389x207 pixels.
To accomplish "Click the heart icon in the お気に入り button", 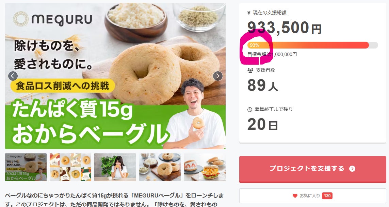I will pos(295,196).
